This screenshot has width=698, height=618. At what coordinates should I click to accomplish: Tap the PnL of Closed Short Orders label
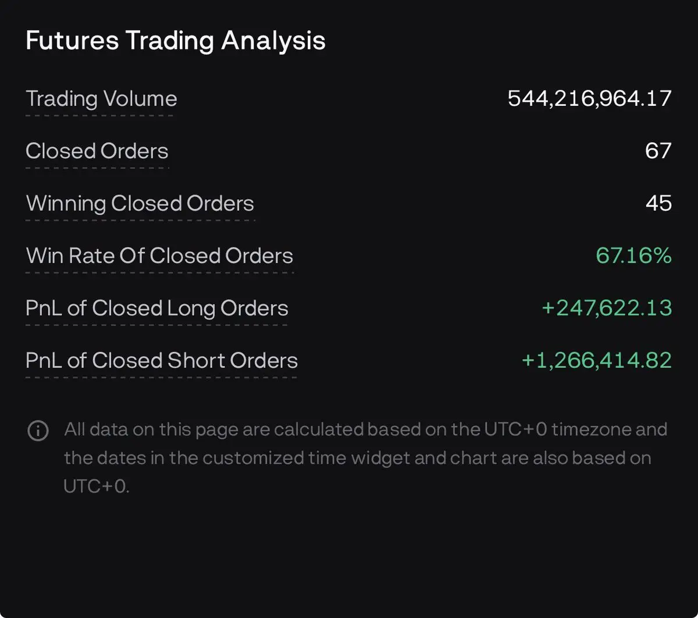tap(162, 361)
